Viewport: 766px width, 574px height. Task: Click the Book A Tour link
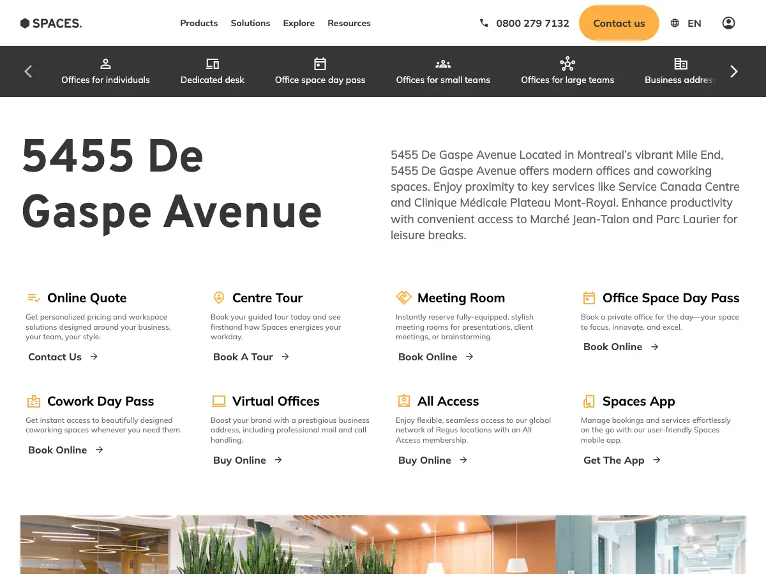point(251,357)
